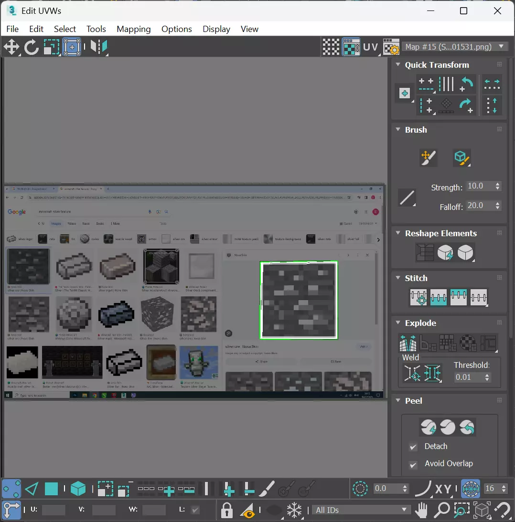Click the Set Pivot button in Quick Transform
515x522 pixels.
[x=405, y=94]
